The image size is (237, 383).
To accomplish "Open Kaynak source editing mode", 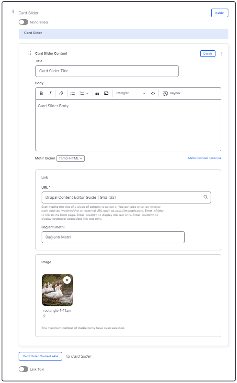I will (172, 93).
